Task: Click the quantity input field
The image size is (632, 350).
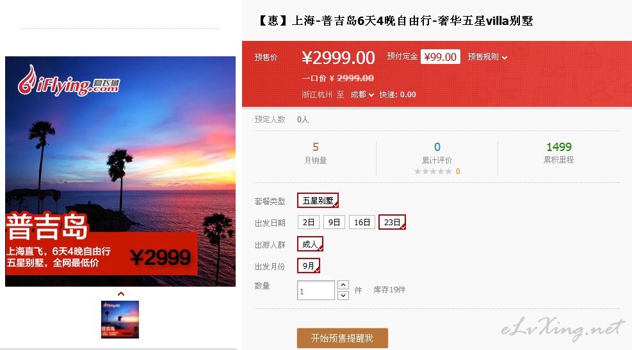Action: 316,290
